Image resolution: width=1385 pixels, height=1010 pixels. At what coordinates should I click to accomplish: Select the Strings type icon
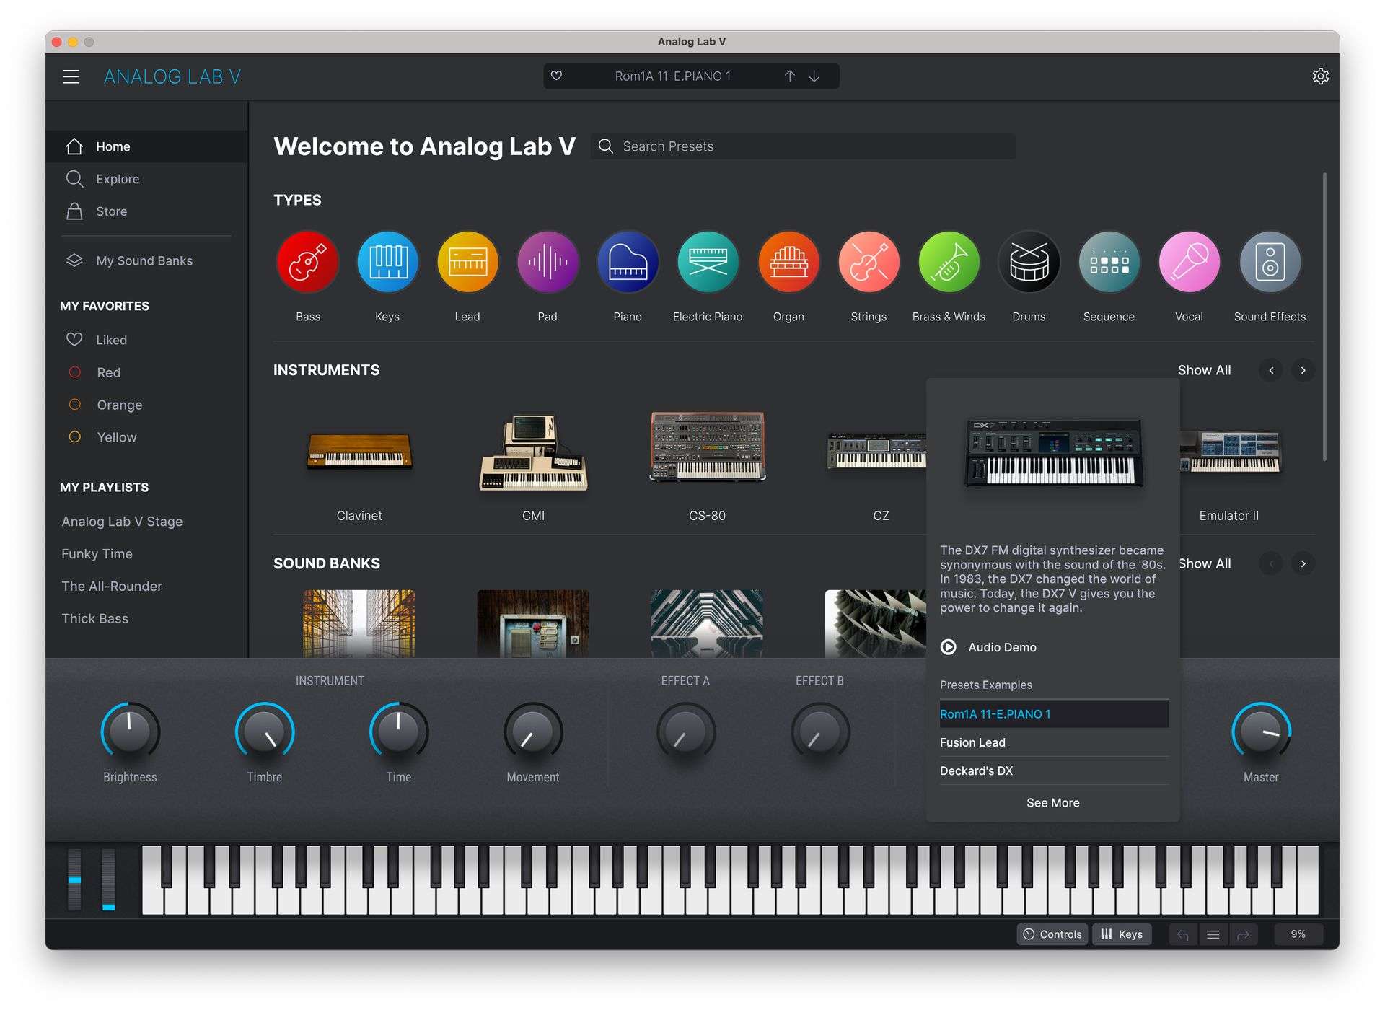click(869, 262)
